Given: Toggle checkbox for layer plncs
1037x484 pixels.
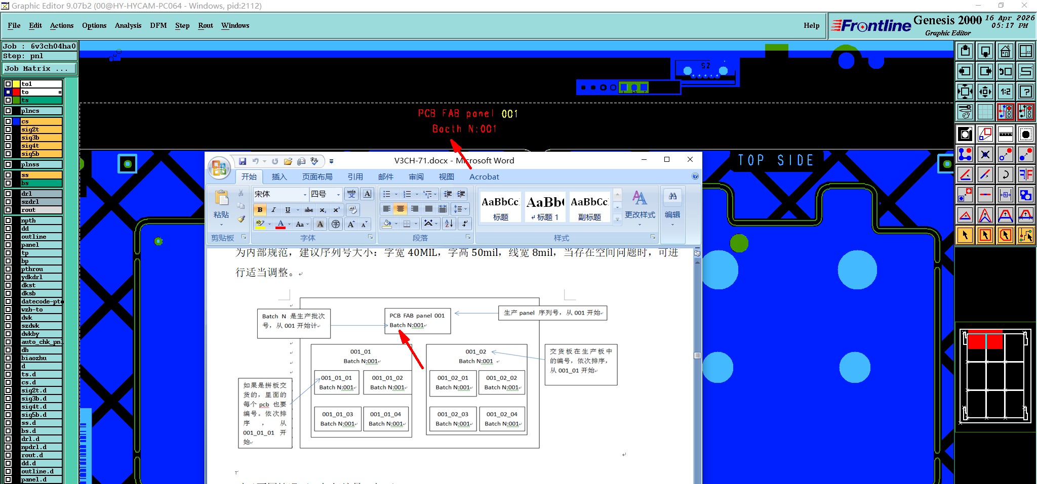Looking at the screenshot, I should click(8, 111).
